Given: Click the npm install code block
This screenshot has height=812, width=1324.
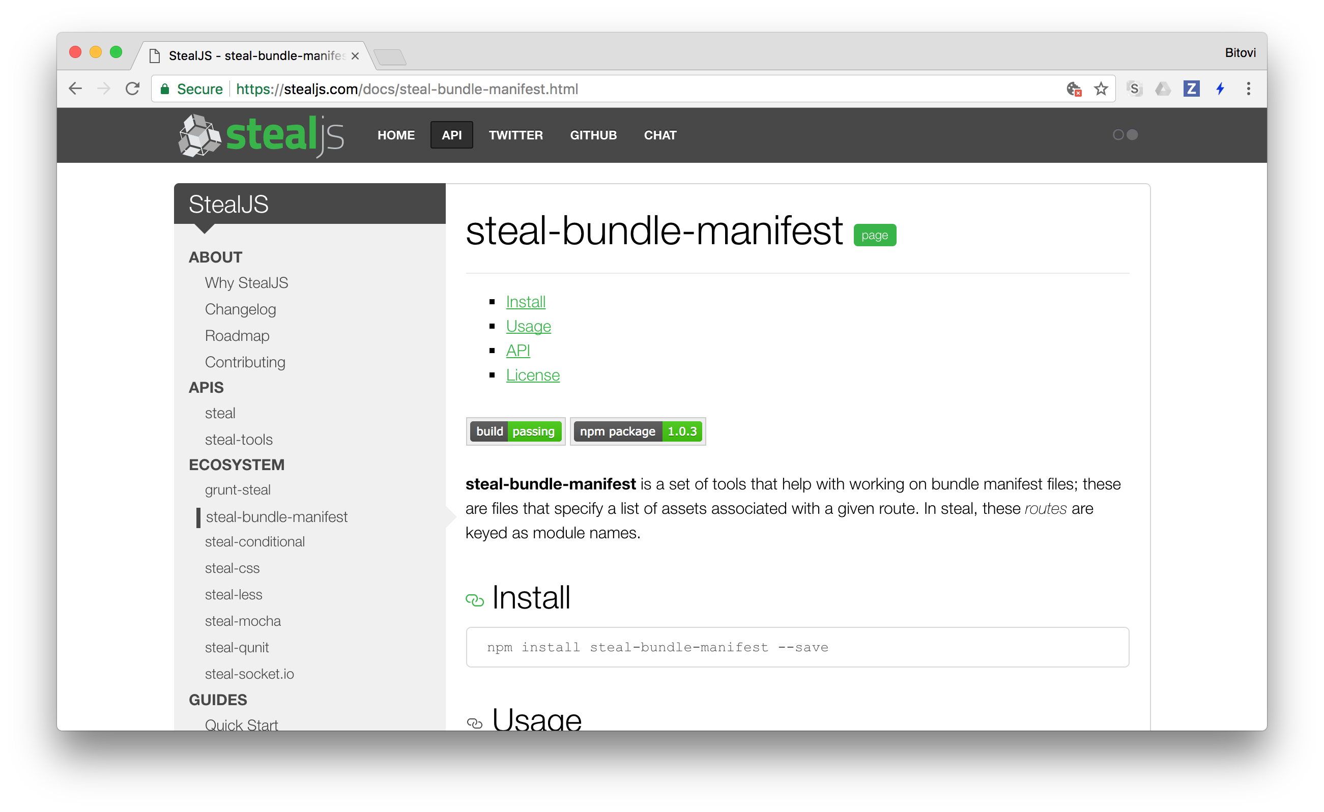Looking at the screenshot, I should [797, 648].
